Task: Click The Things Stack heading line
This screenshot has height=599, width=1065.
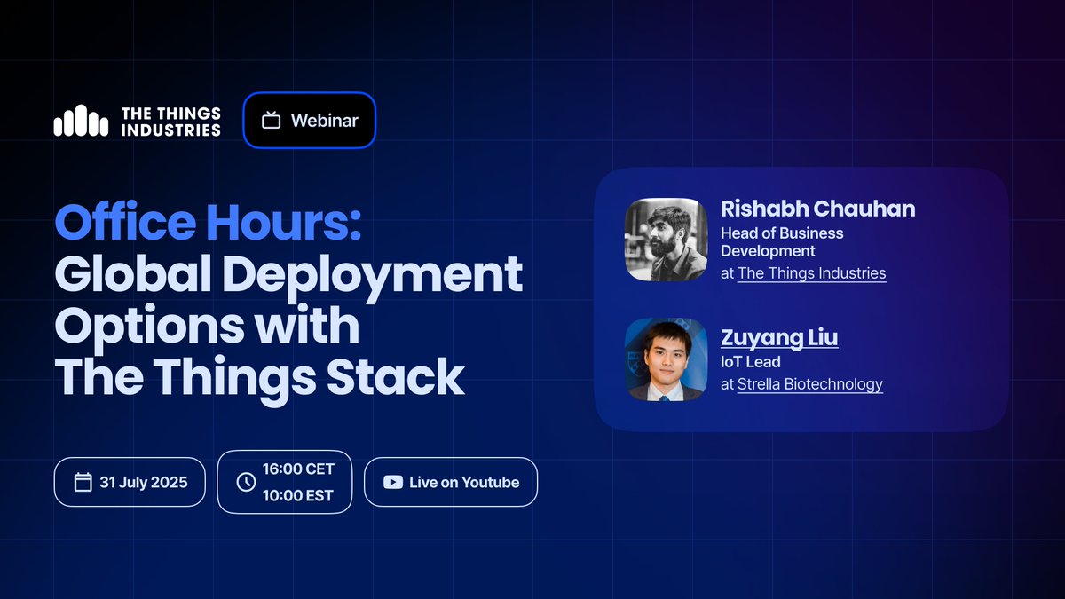Action: [260, 377]
